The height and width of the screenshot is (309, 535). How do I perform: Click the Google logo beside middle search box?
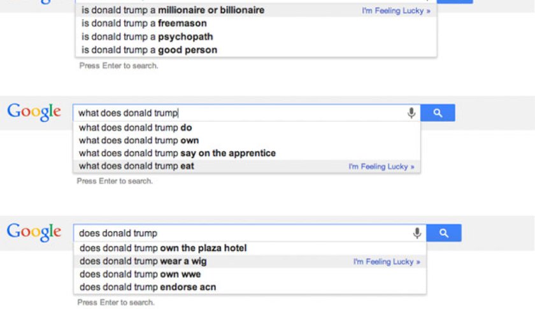pos(34,111)
